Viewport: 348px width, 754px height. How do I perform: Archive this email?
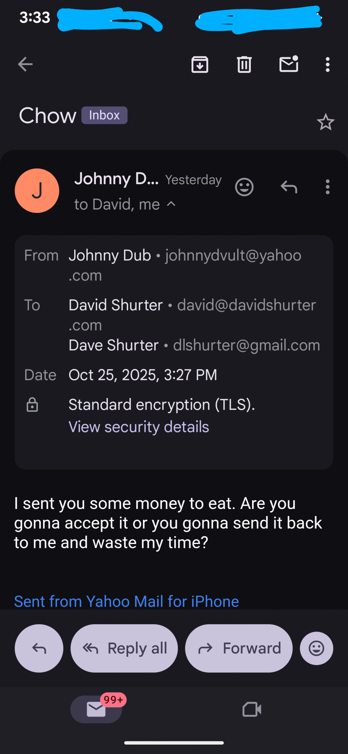click(200, 64)
